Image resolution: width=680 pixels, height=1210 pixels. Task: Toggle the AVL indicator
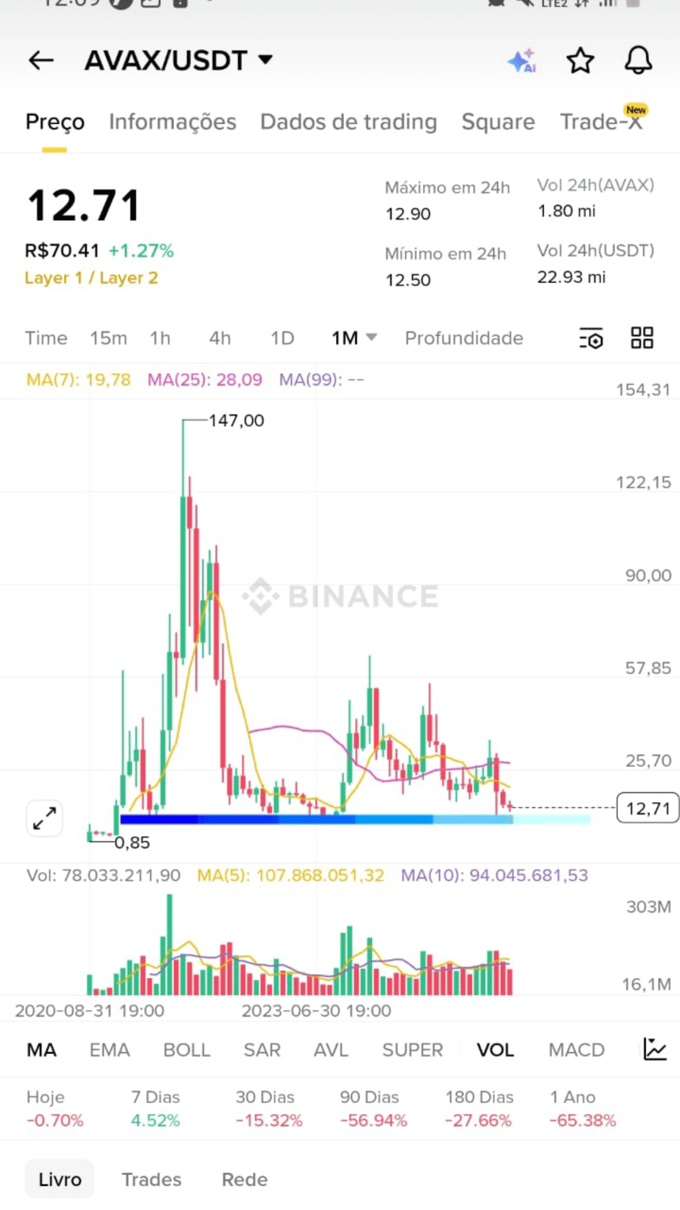331,1050
